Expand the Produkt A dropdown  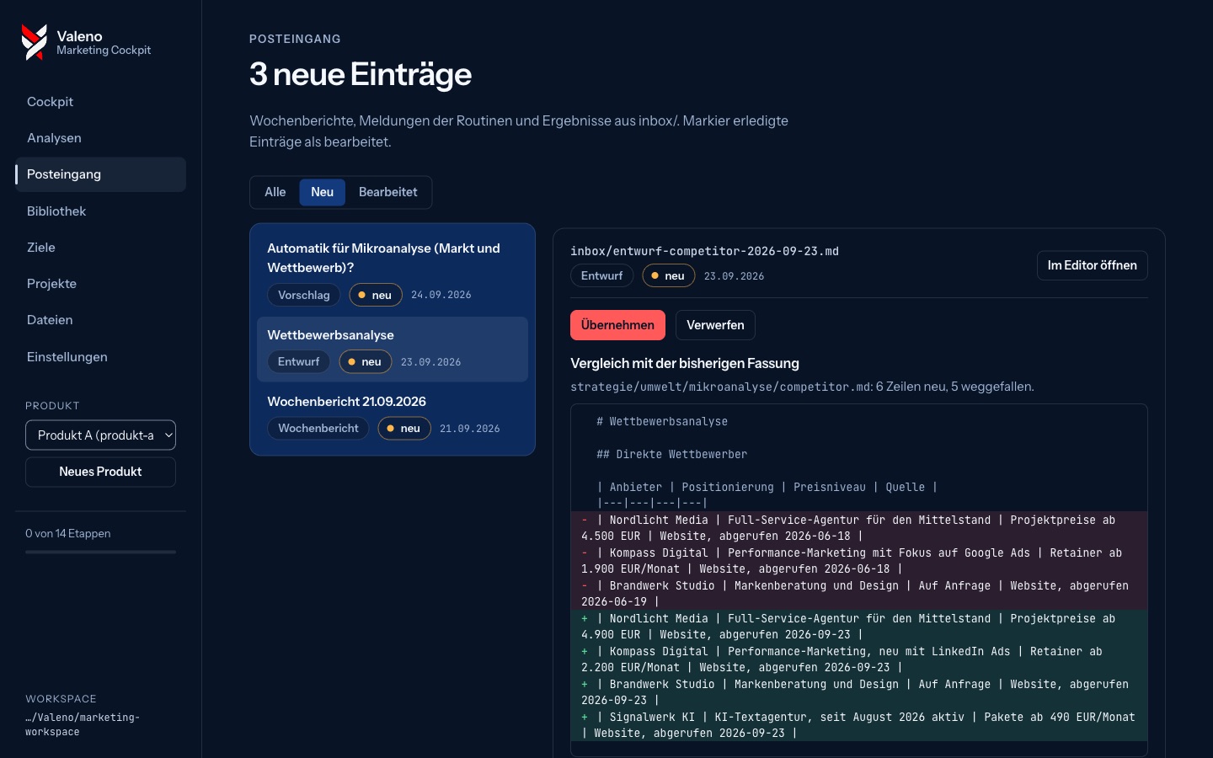100,435
